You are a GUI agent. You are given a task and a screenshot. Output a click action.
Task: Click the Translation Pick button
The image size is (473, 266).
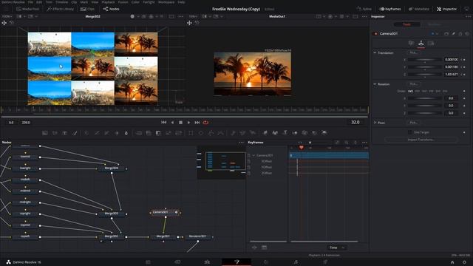[413, 52]
